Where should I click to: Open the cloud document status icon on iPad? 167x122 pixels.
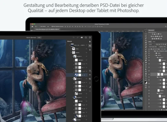point(82,38)
